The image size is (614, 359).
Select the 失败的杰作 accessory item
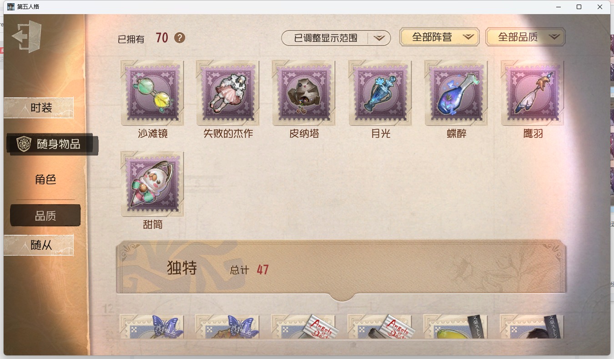pos(228,93)
